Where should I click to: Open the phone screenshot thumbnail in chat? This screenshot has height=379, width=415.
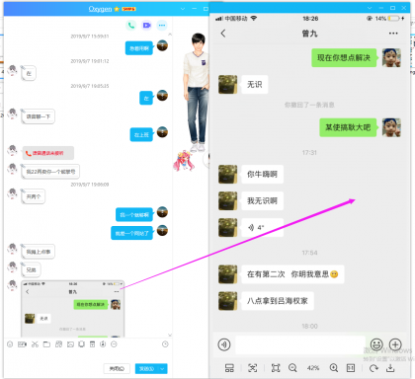tap(73, 309)
